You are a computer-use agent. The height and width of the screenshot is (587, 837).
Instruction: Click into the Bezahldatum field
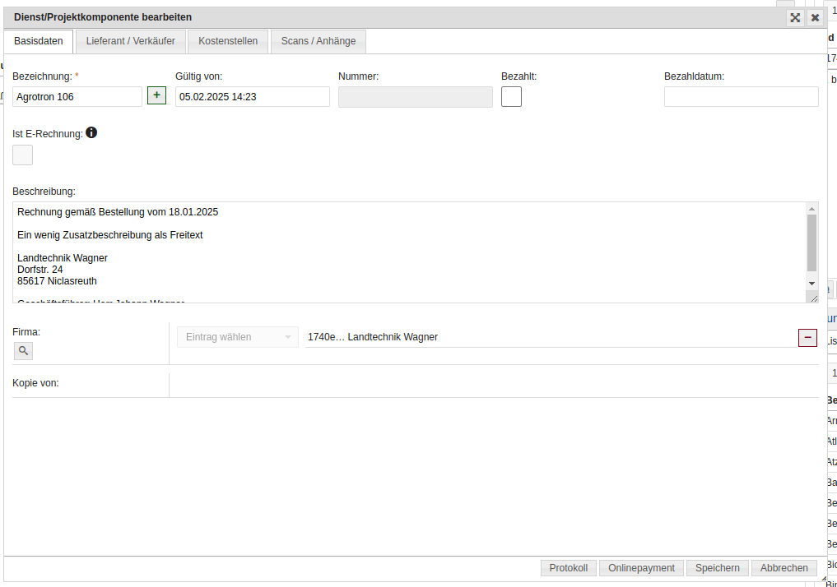741,97
